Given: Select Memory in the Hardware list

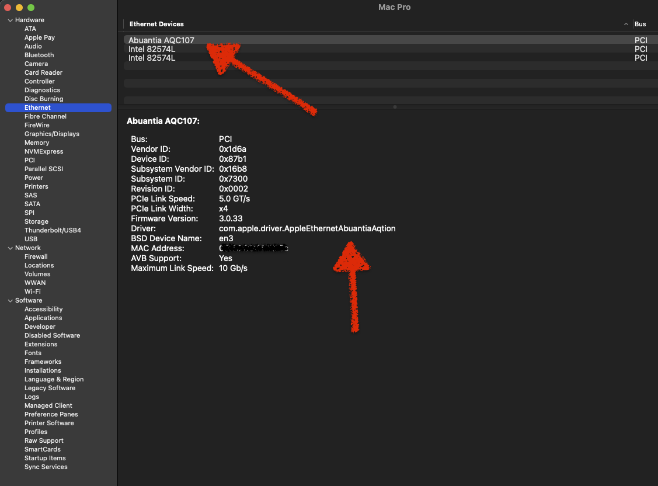Looking at the screenshot, I should [x=37, y=143].
